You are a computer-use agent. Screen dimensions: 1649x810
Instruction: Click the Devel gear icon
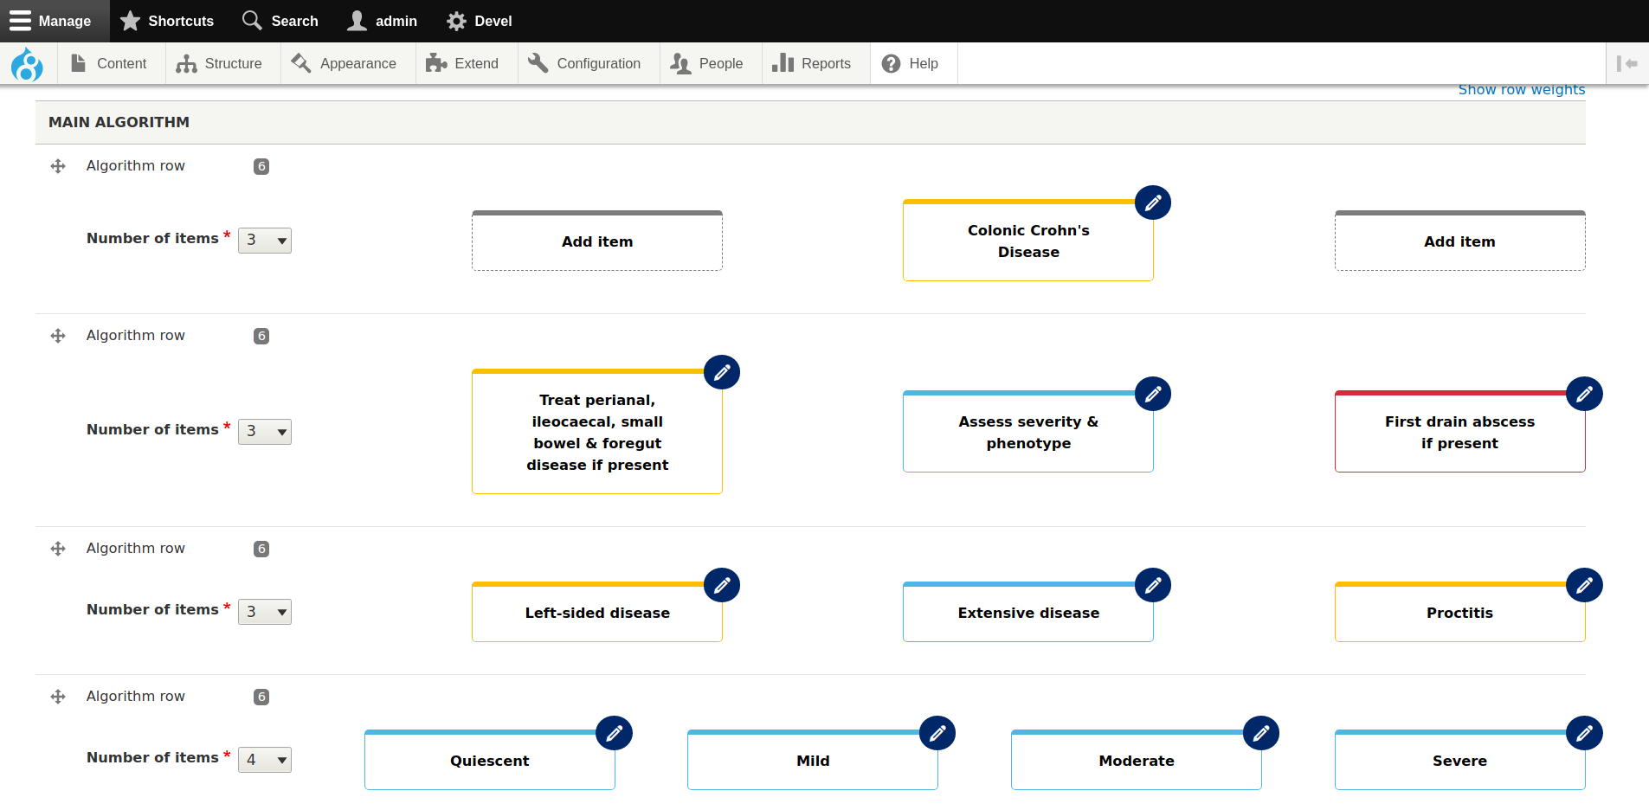pyautogui.click(x=456, y=21)
